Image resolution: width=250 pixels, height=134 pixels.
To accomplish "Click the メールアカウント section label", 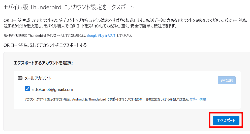I will coord(38,78).
